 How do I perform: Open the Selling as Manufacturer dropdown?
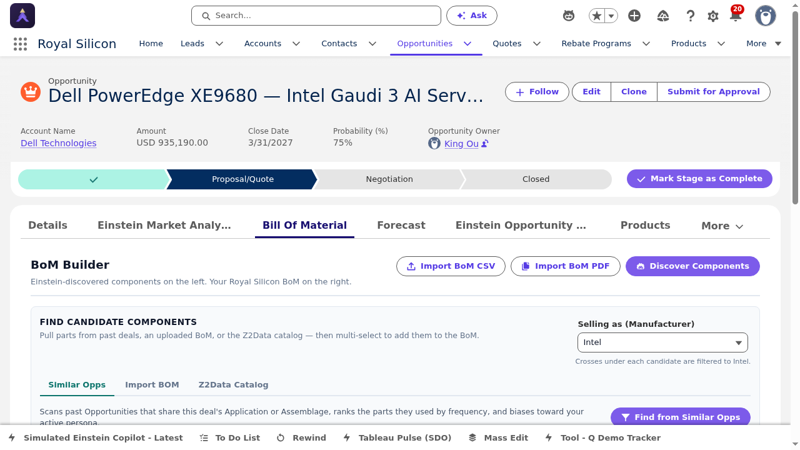point(662,342)
